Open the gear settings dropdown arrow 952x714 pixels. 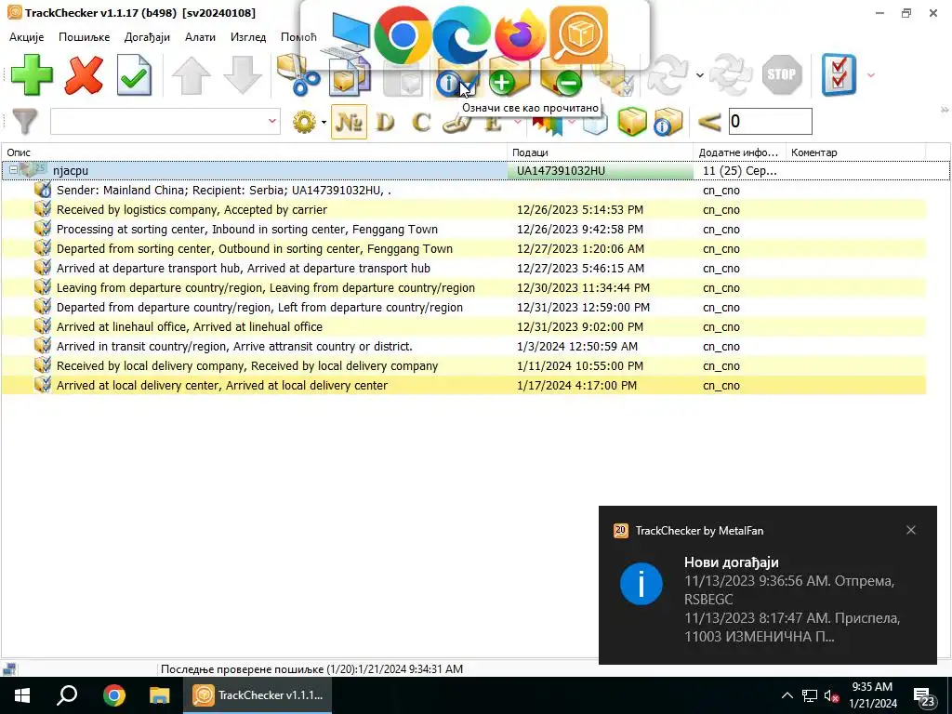[x=324, y=123]
